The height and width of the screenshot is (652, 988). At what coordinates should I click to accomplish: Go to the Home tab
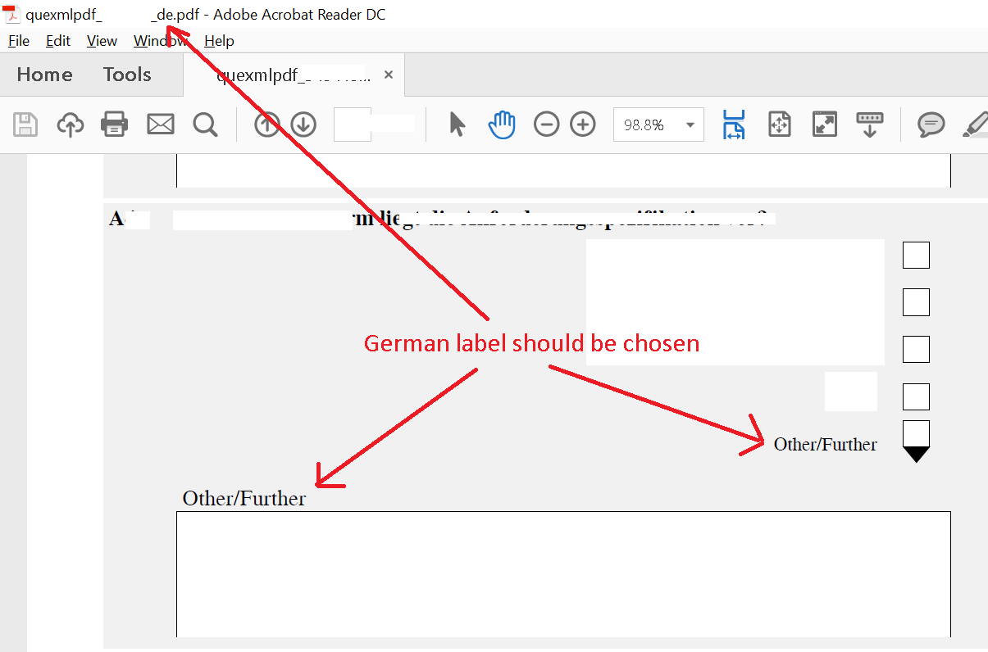tap(44, 75)
